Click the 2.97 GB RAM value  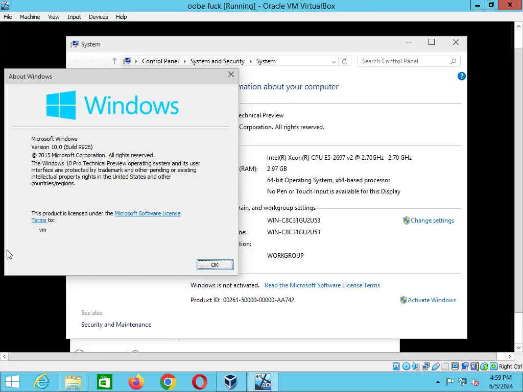point(277,169)
